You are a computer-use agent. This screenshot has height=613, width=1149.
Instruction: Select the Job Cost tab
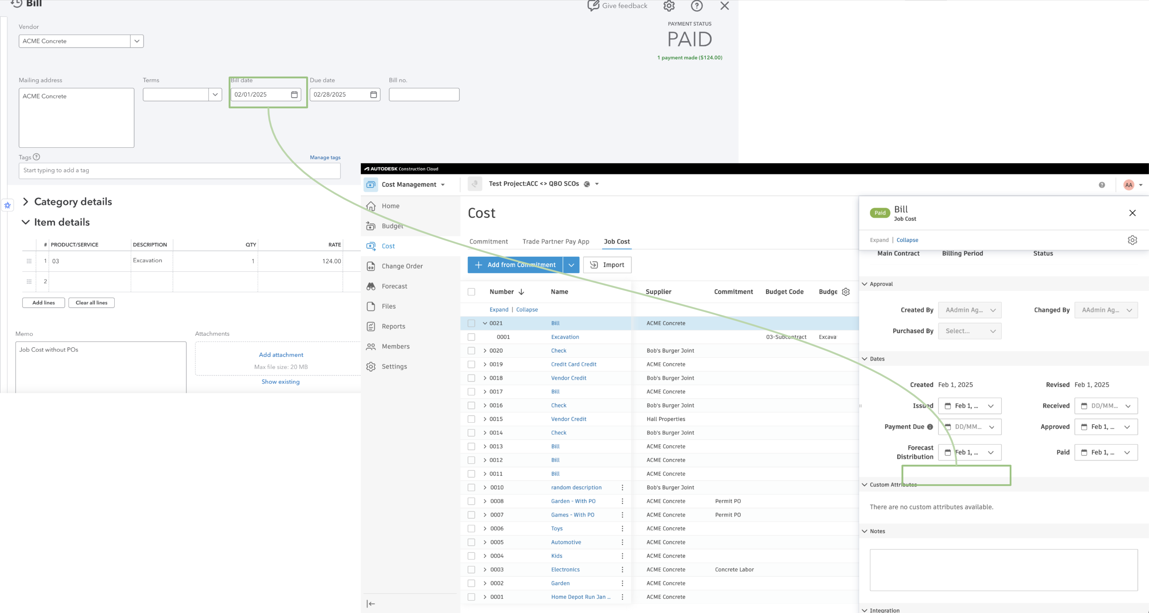[616, 241]
